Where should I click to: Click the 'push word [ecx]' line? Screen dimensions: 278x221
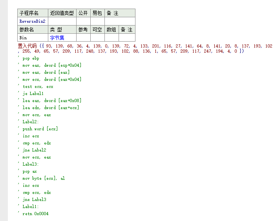40,129
